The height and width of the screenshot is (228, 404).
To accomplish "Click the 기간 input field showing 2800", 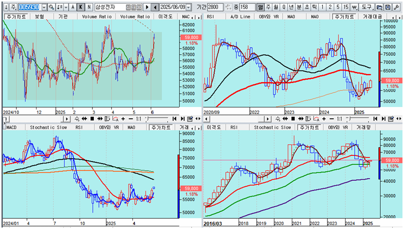I will [215, 7].
